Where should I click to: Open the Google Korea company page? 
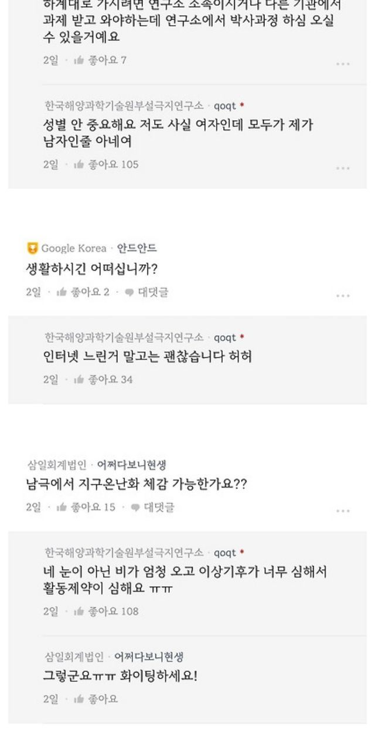(x=74, y=248)
